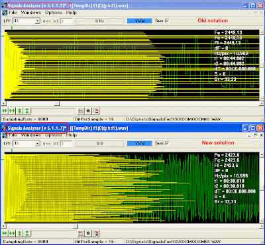This screenshot has height=245, width=265.
Task: Open Windows menu in lower window
Action: pyautogui.click(x=30, y=135)
